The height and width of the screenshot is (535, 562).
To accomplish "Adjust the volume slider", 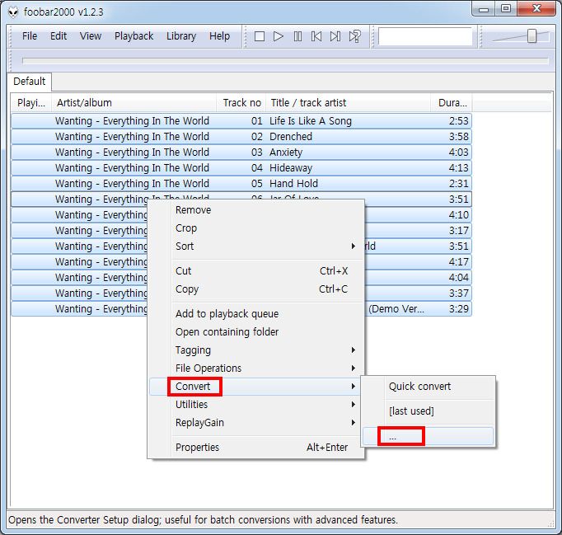I will pyautogui.click(x=532, y=35).
